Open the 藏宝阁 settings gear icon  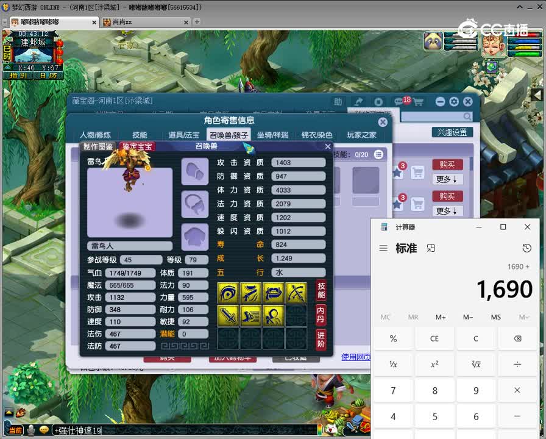point(454,102)
